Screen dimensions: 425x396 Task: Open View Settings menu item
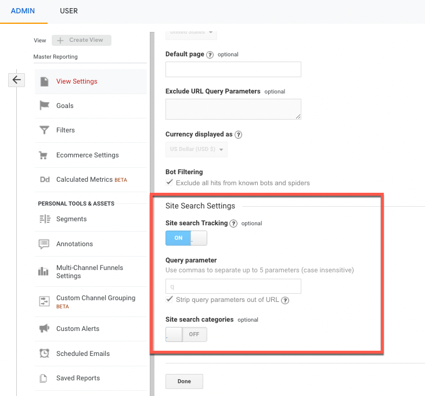click(91, 82)
